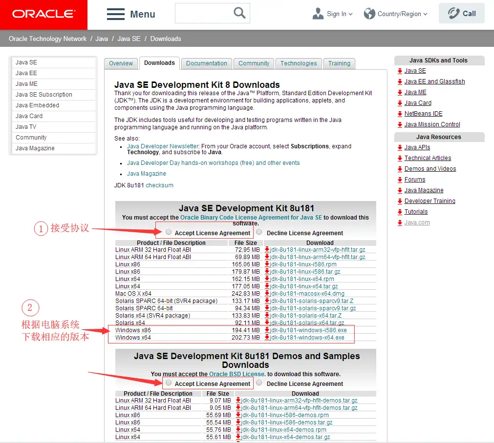Switch to the Documentation tab
494x443 pixels.
pos(206,63)
